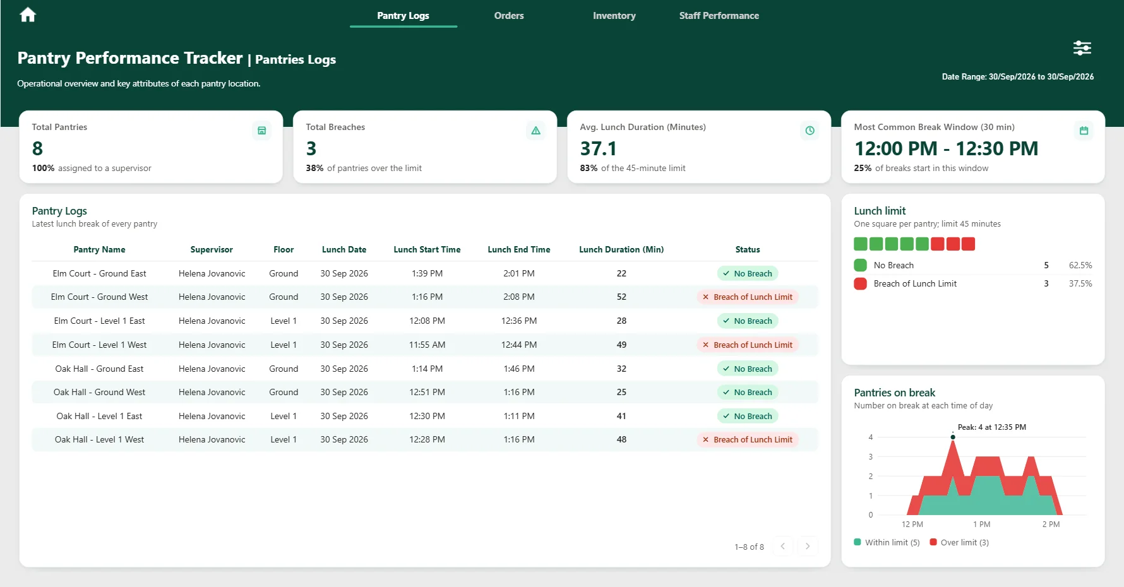Image resolution: width=1124 pixels, height=587 pixels.
Task: Click the 12:00 PM - 12:30 PM value
Action: pos(946,148)
